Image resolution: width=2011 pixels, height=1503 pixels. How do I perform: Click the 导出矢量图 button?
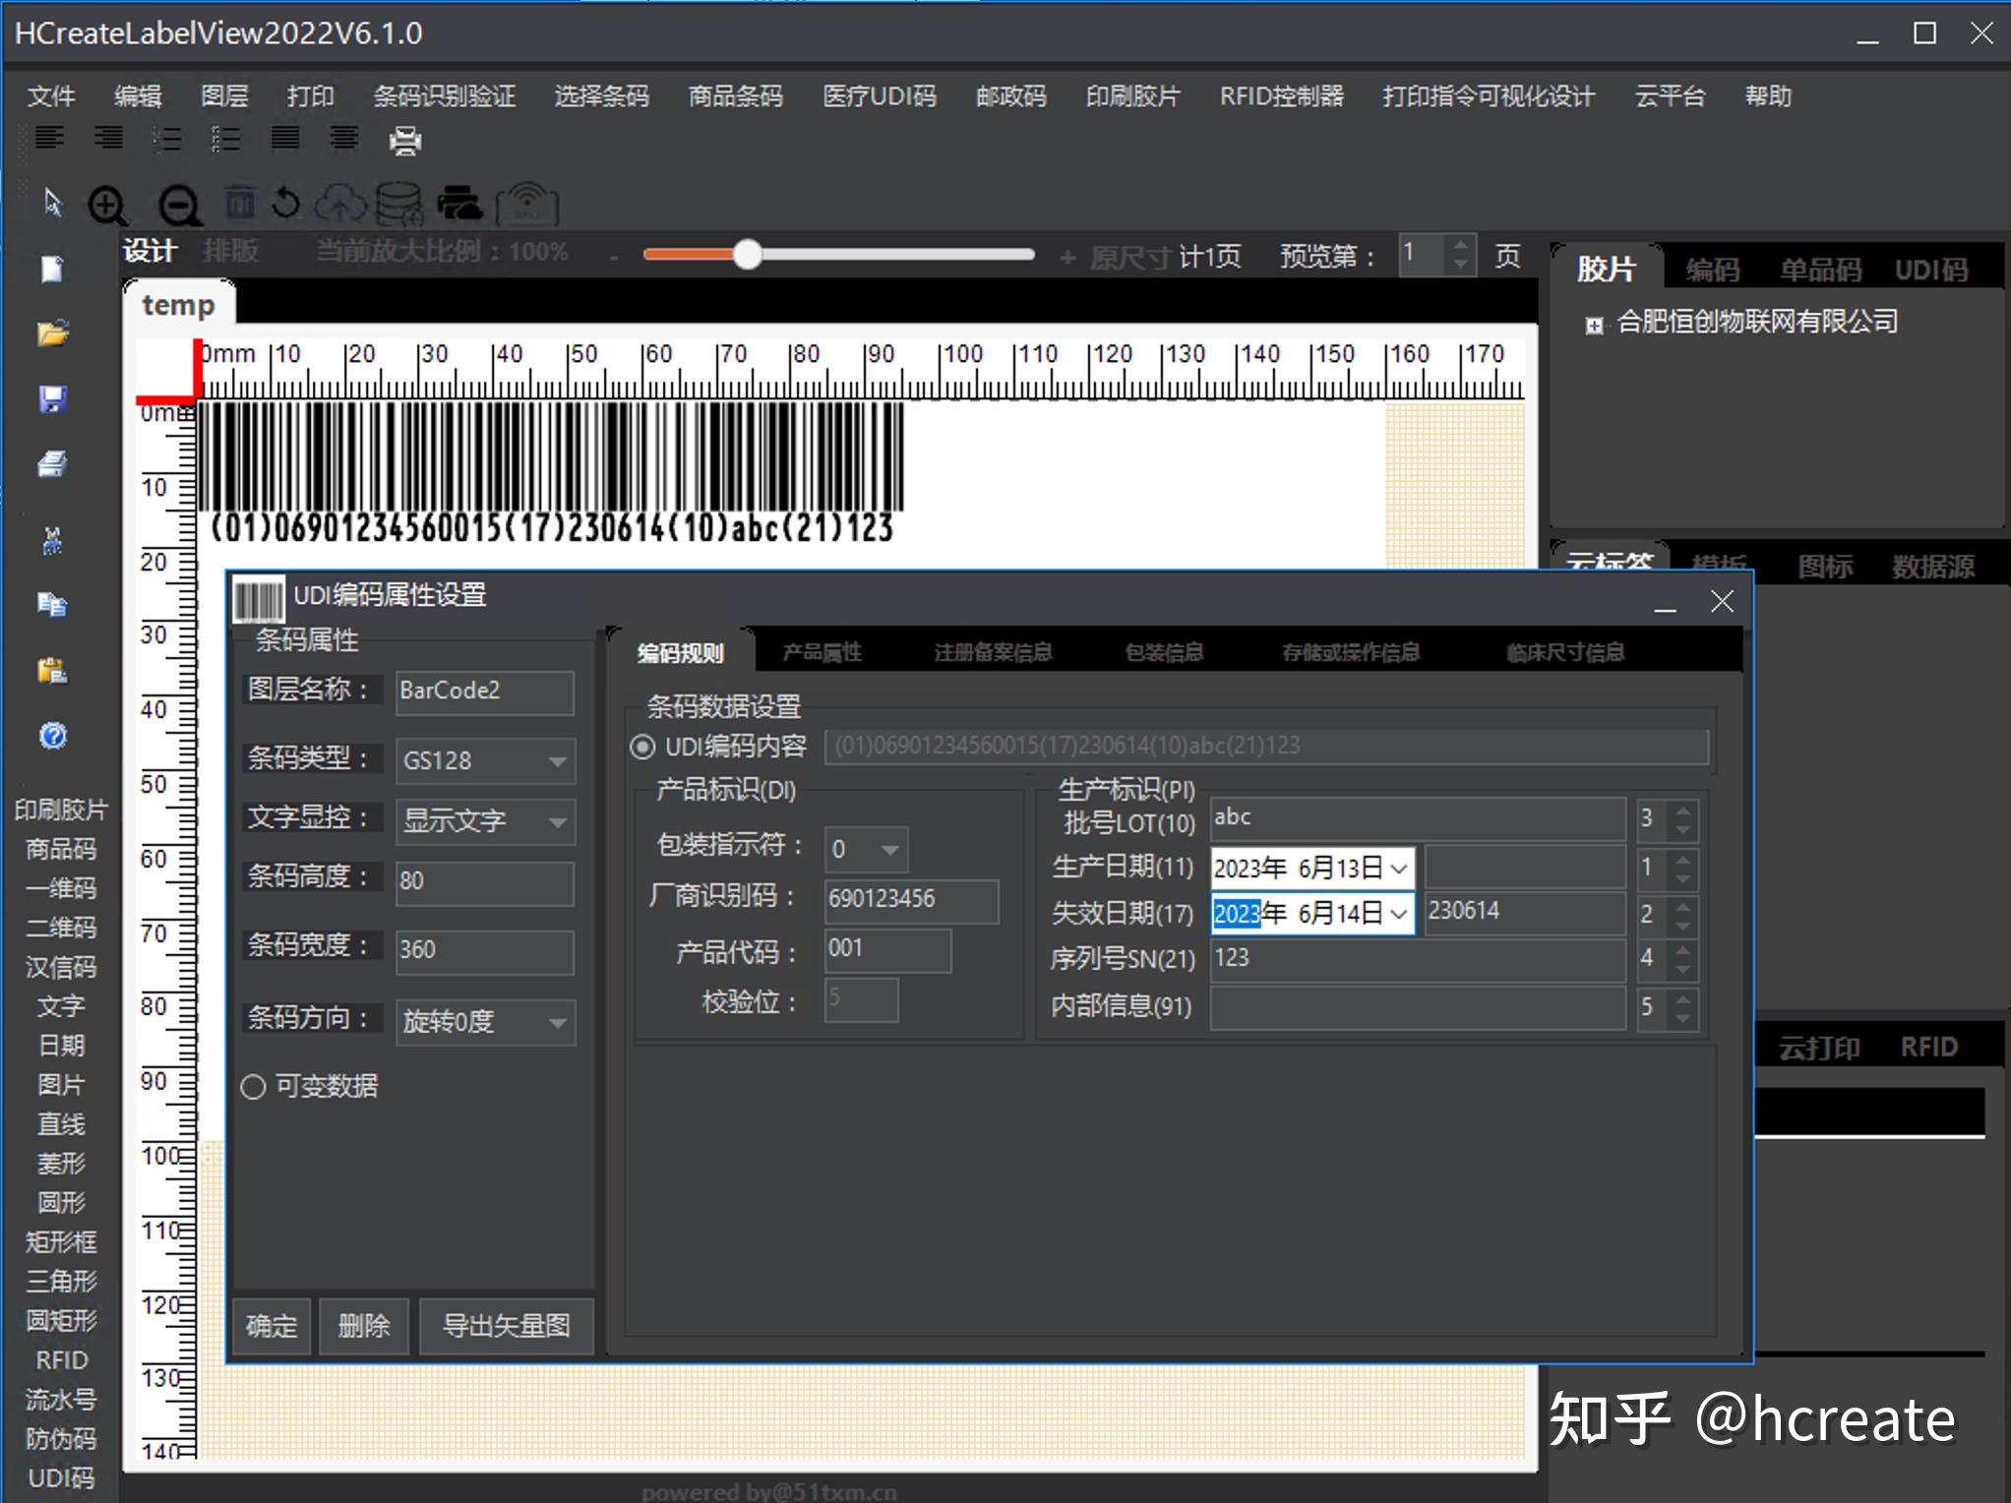point(507,1326)
